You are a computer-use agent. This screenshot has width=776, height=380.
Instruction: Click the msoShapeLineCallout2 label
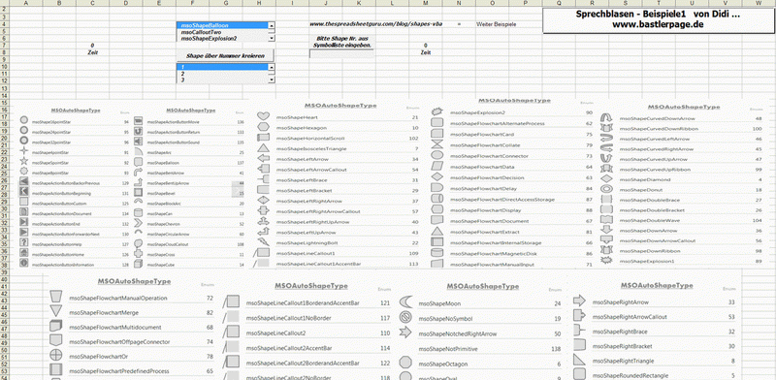(x=276, y=333)
